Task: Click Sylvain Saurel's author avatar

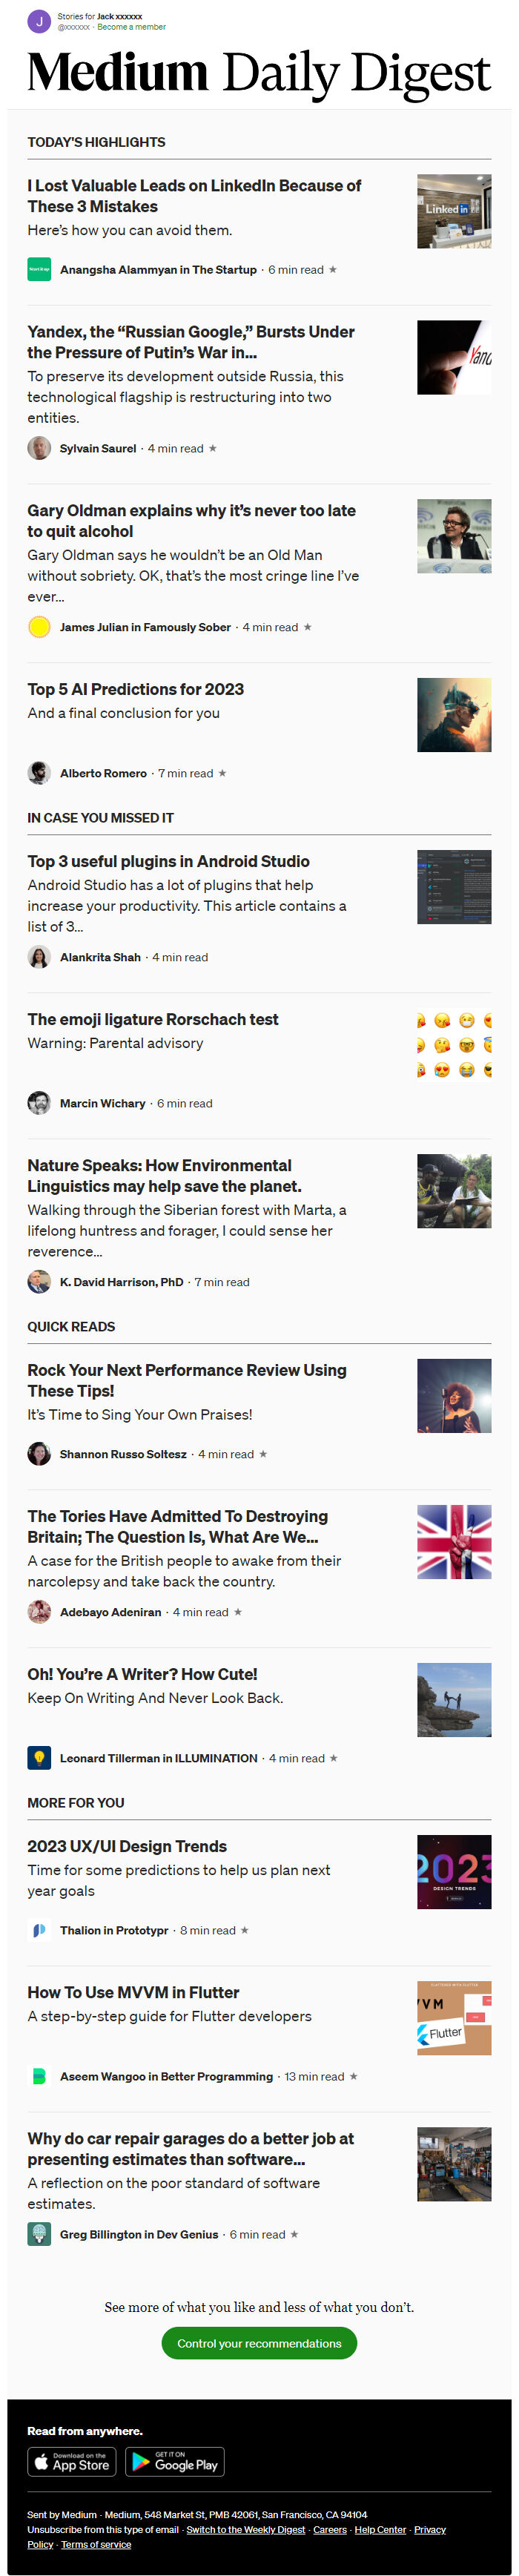Action: coord(39,448)
